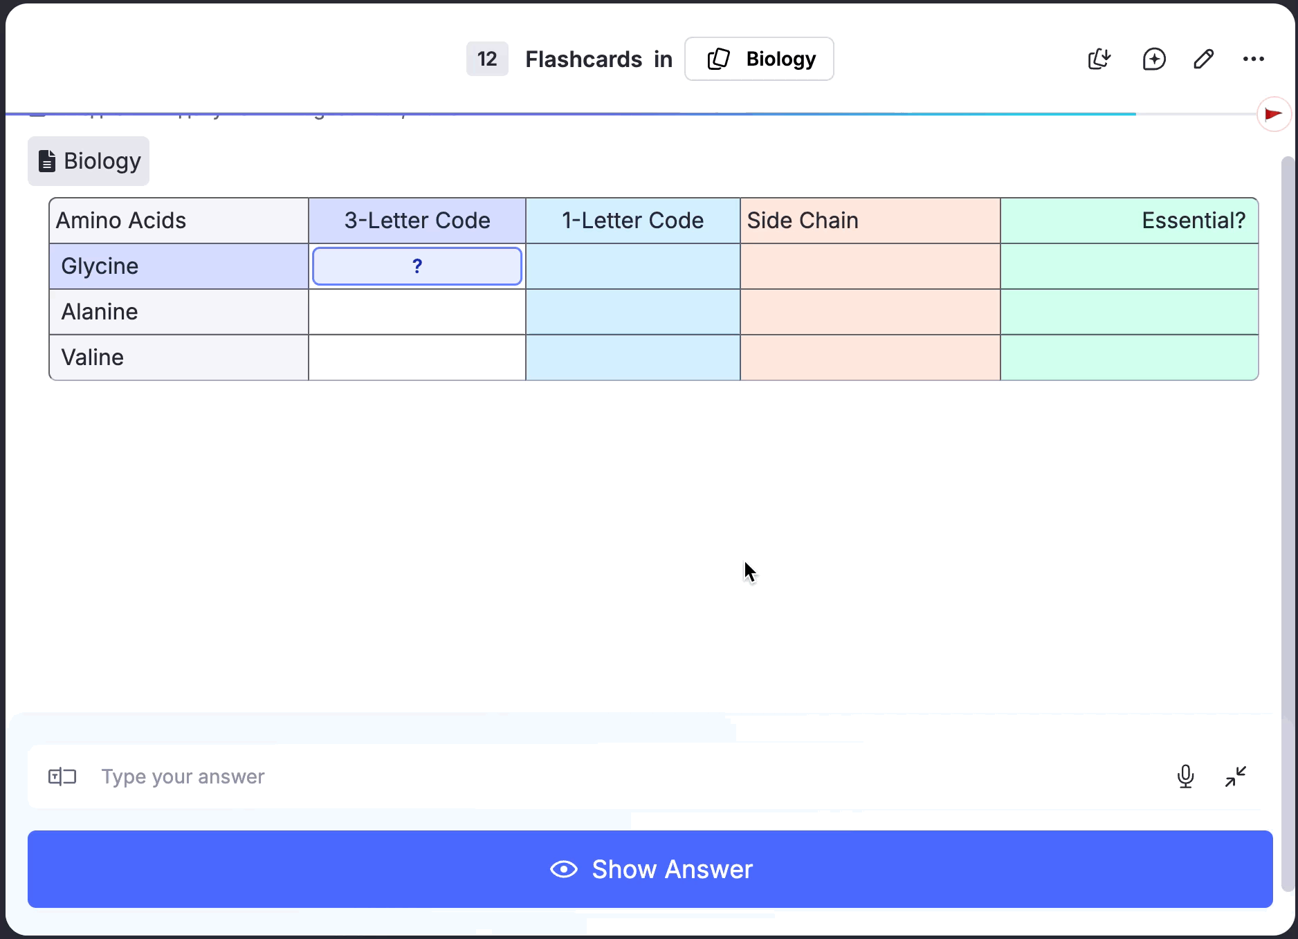Open the Biology deck selector
This screenshot has height=939, width=1298.
pyautogui.click(x=759, y=59)
